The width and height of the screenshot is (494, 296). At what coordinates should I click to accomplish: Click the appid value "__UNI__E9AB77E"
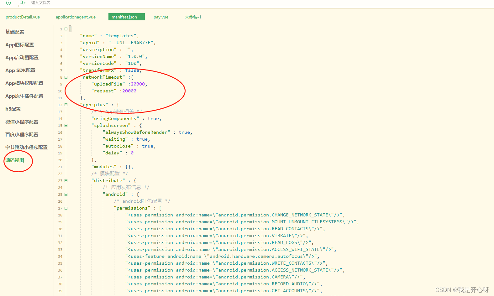(x=131, y=43)
